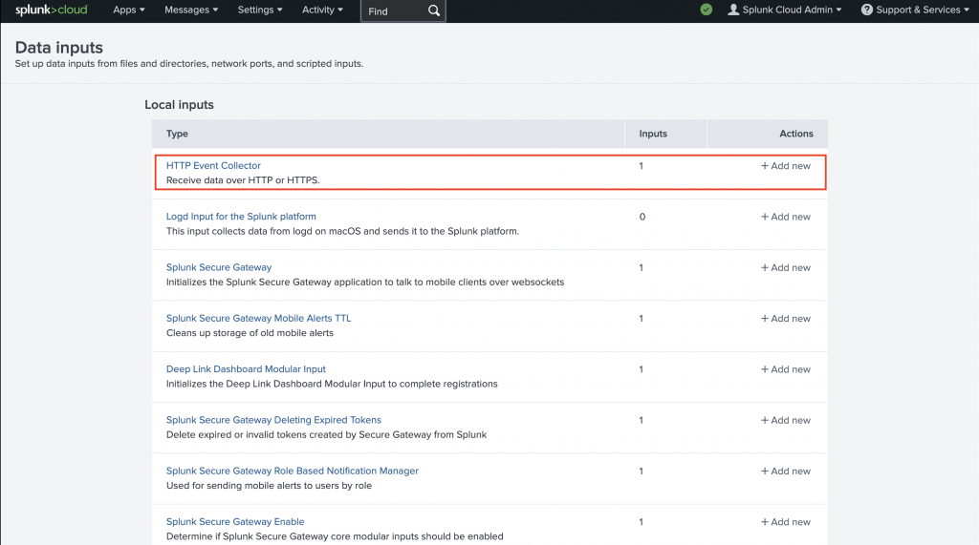Open Splunk Secure Gateway Enable link
Screen dimensions: 979x545
[235, 522]
